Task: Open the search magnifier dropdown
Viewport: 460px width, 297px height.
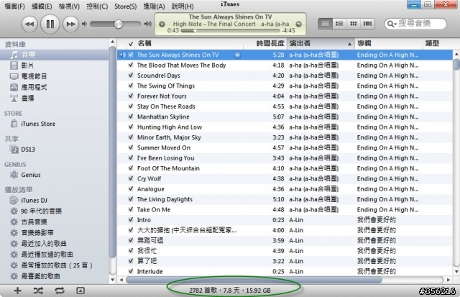Action: [392, 24]
